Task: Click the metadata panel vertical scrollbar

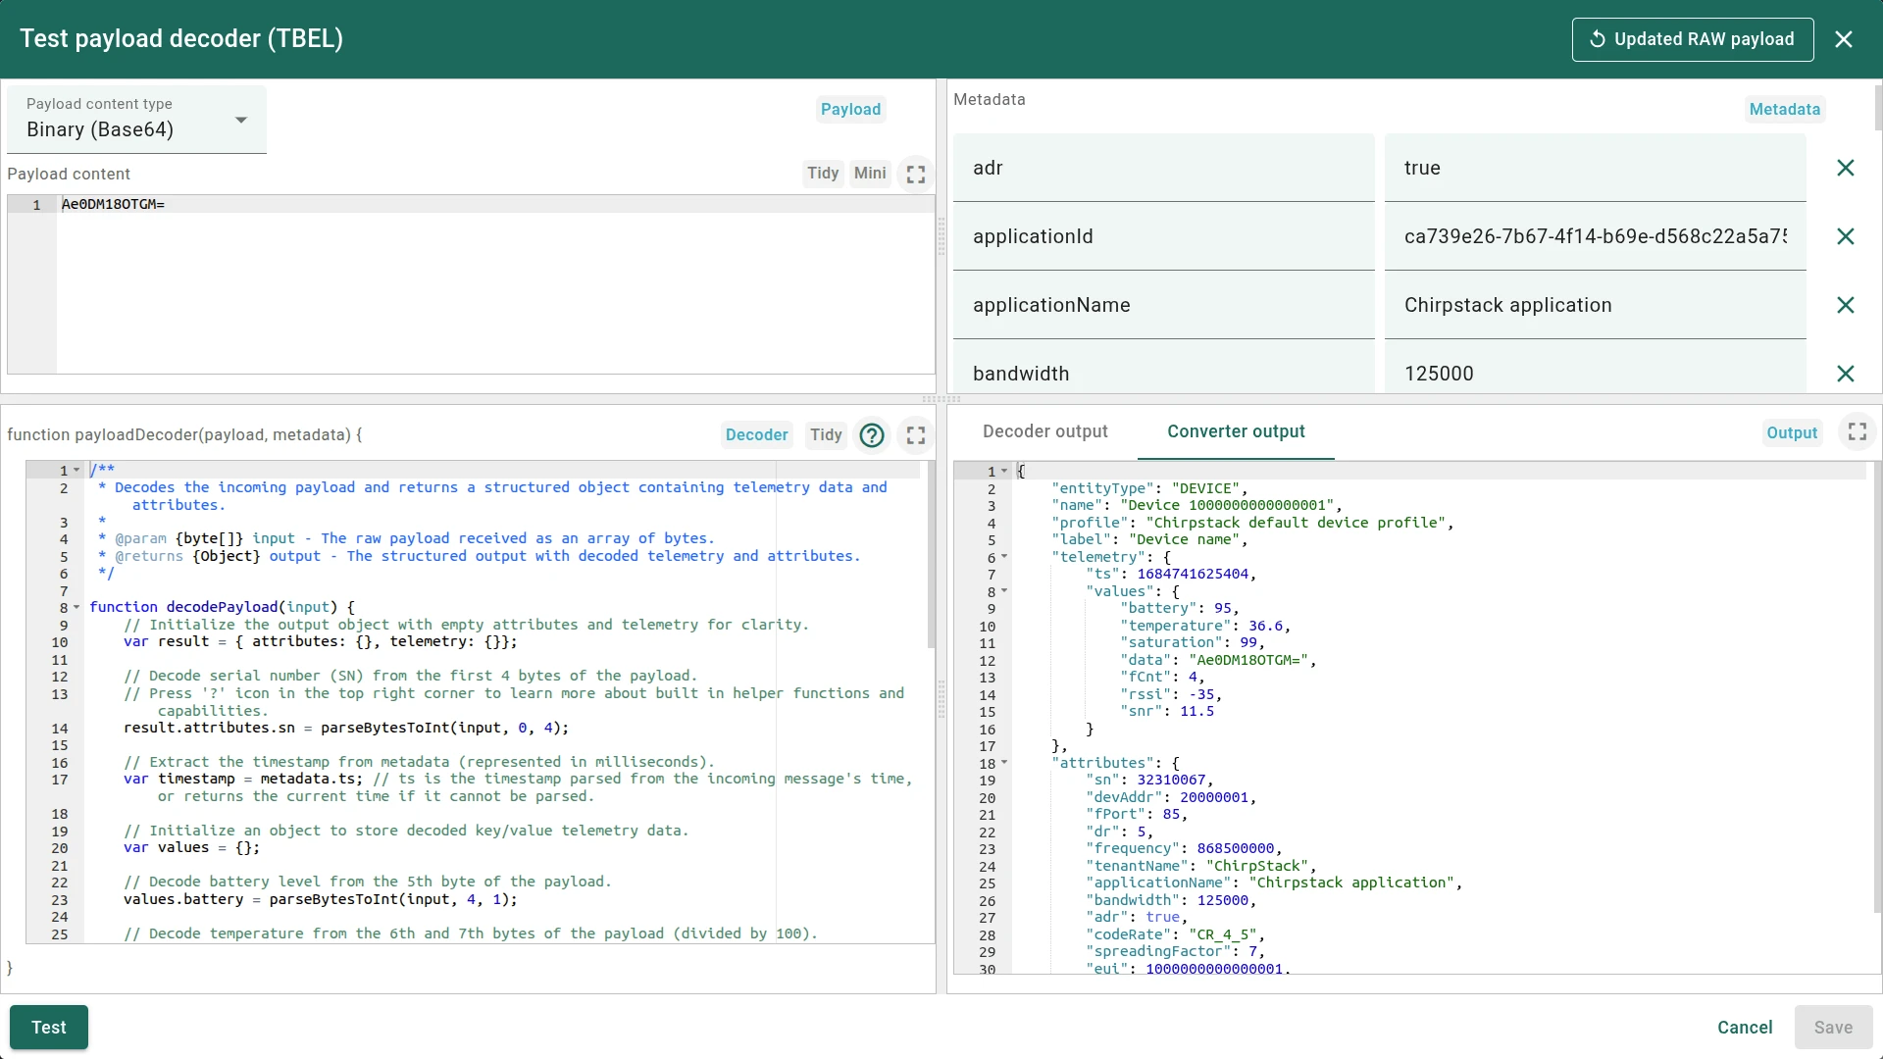Action: coord(1878,108)
